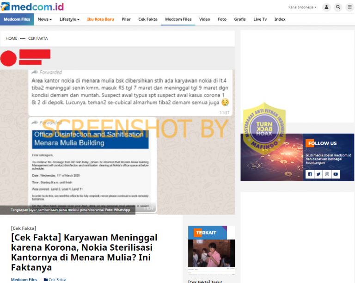Viewport: 355px width, 283px height.
Task: Open the Grafis menu item
Action: coord(240,19)
